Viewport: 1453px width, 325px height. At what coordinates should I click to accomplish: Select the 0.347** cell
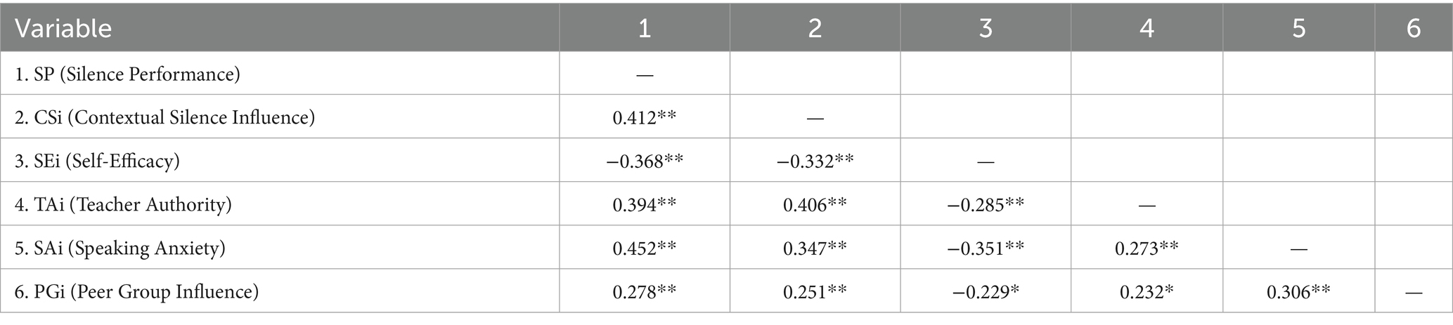(815, 248)
